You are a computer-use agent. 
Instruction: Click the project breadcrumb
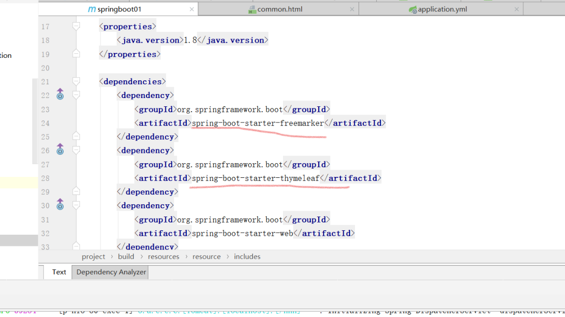coord(93,257)
